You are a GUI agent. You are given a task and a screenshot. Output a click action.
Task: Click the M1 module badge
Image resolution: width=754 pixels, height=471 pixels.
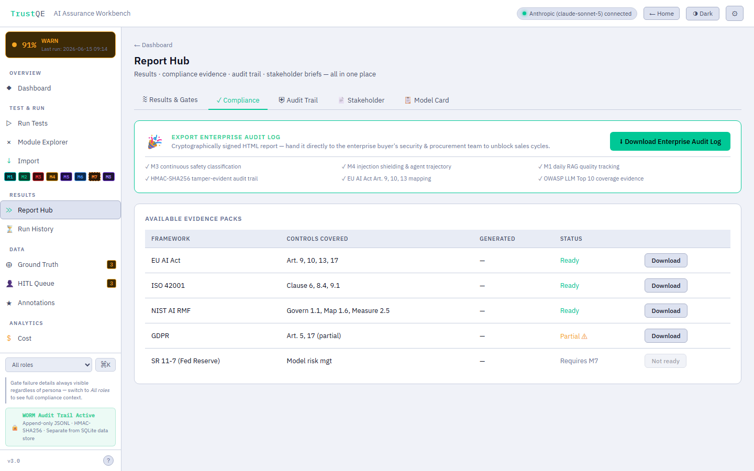click(10, 177)
